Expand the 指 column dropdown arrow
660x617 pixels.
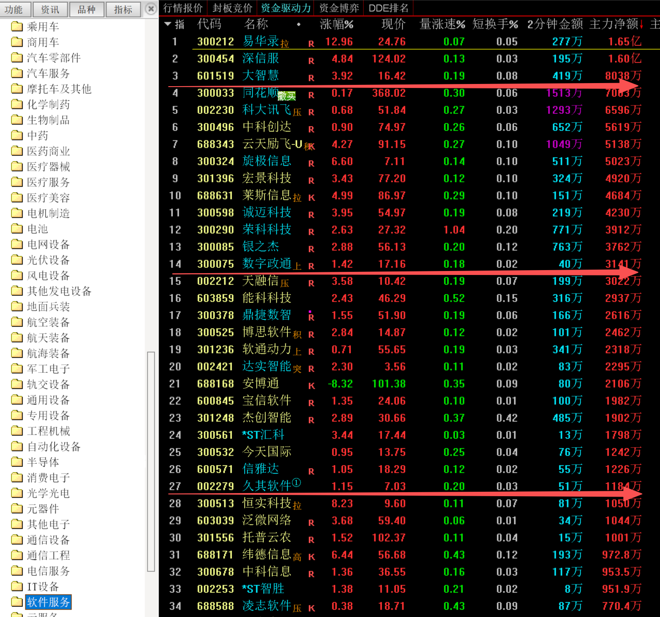point(168,24)
